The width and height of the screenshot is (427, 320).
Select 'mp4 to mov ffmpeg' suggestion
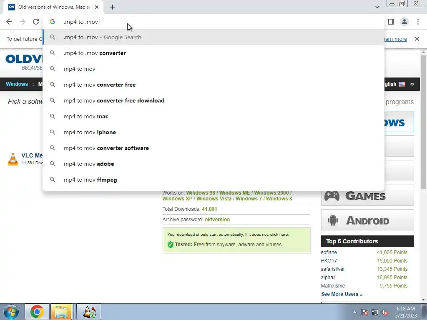click(x=214, y=180)
